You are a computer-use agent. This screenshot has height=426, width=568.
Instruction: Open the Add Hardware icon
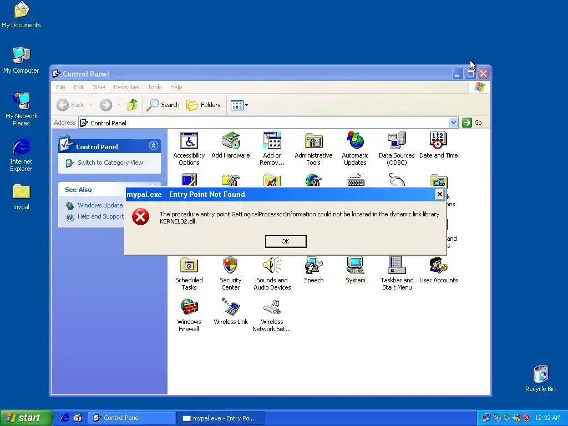(x=230, y=145)
